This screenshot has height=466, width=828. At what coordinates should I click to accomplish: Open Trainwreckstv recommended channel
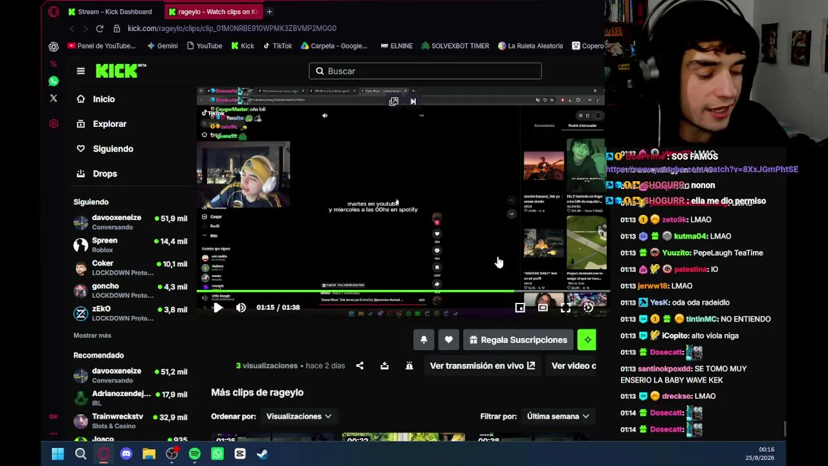pos(130,421)
